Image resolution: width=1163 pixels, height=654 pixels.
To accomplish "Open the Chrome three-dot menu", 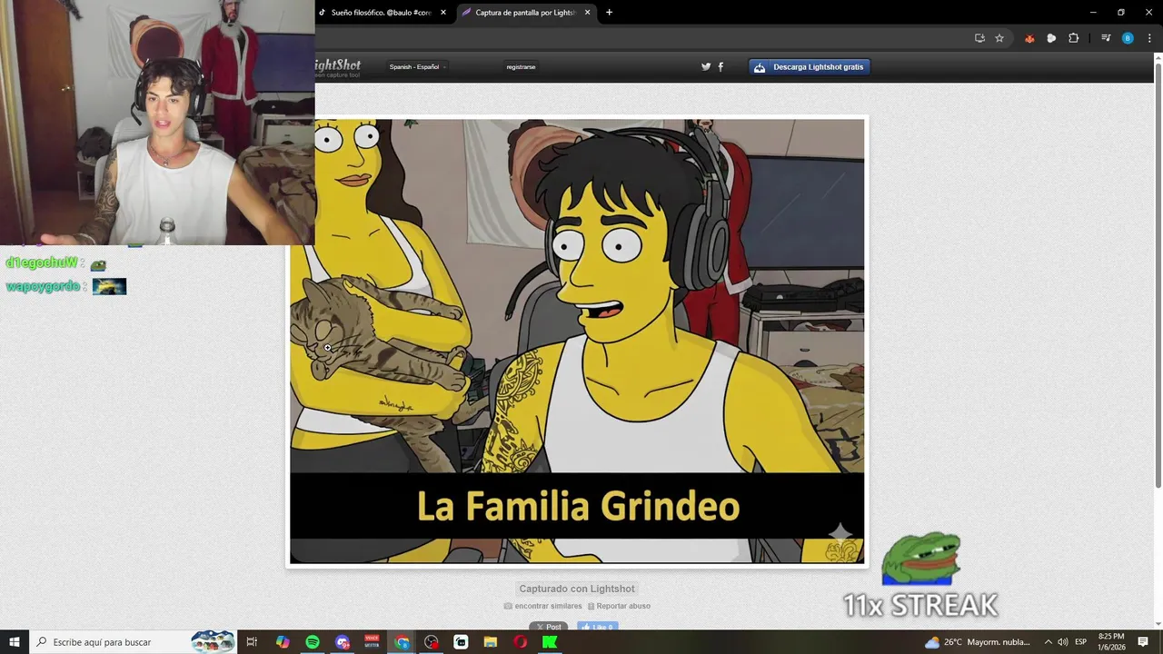I will coord(1149,38).
